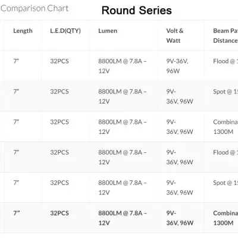Select the first row's 32PCS cell
This screenshot has width=238, height=238.
pyautogui.click(x=59, y=61)
